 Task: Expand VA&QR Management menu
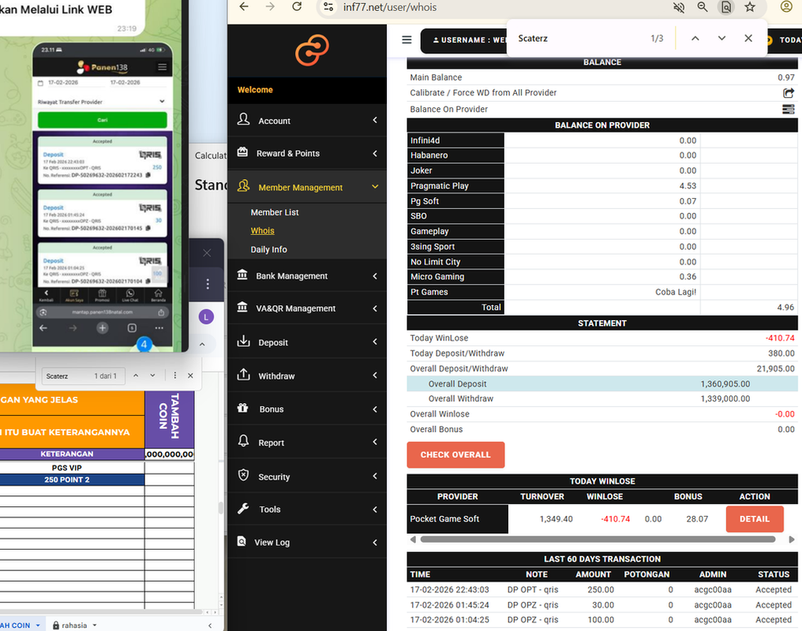307,308
